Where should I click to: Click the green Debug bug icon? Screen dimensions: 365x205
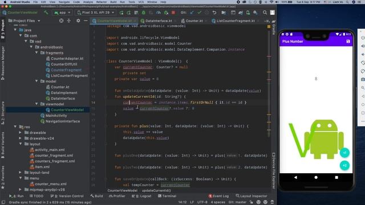click(143, 13)
